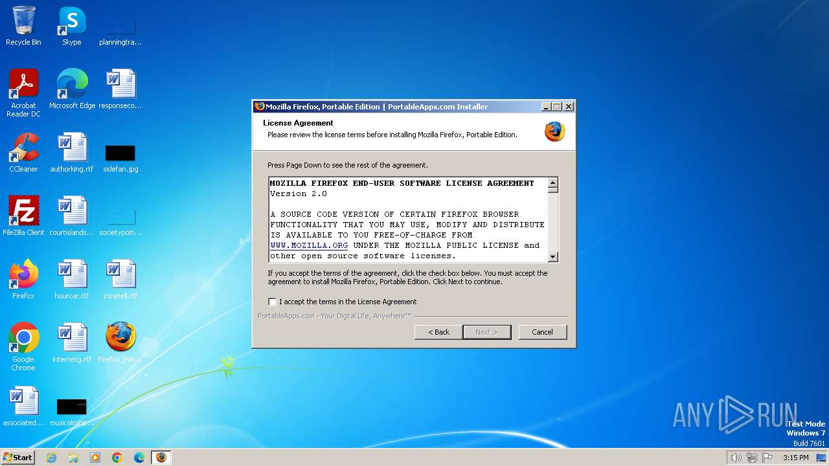Select the associated... Word document icon
829x466 pixels.
point(23,406)
